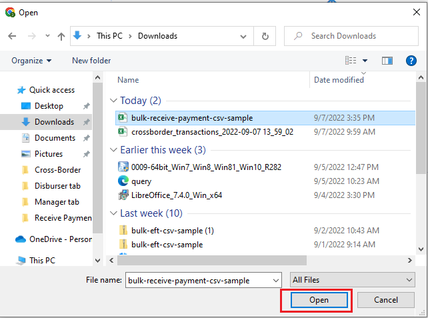Click the New folder button
Viewport: 428px width, 318px height.
pos(91,61)
